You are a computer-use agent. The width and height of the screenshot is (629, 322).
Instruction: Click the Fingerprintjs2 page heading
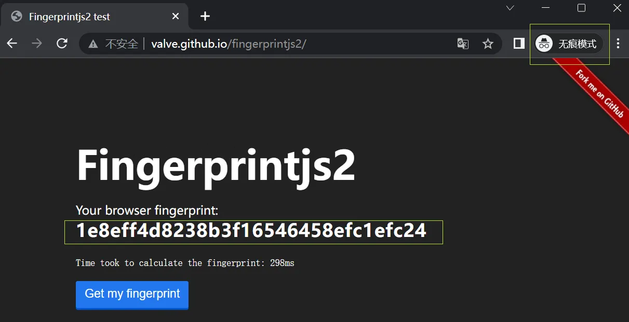(x=216, y=165)
